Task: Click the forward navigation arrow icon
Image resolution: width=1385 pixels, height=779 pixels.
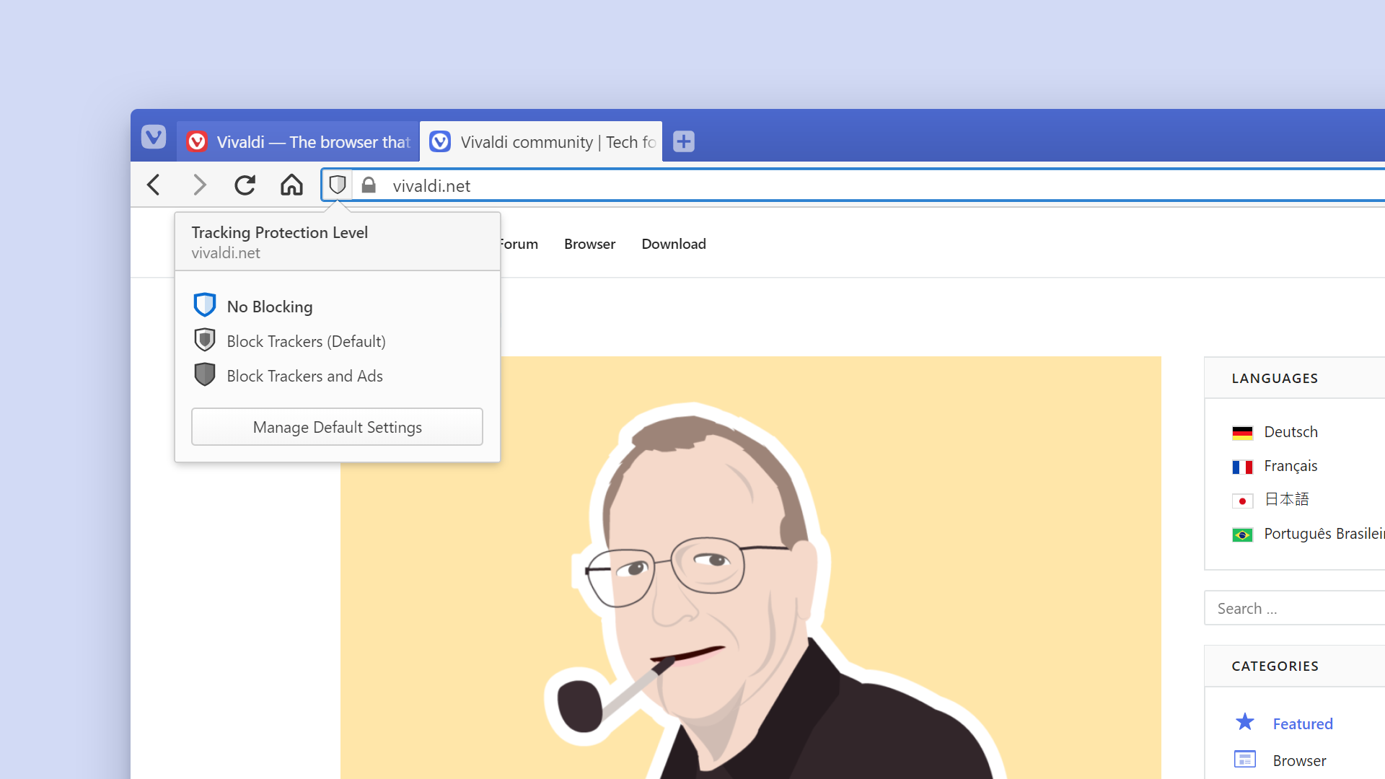Action: pos(199,185)
